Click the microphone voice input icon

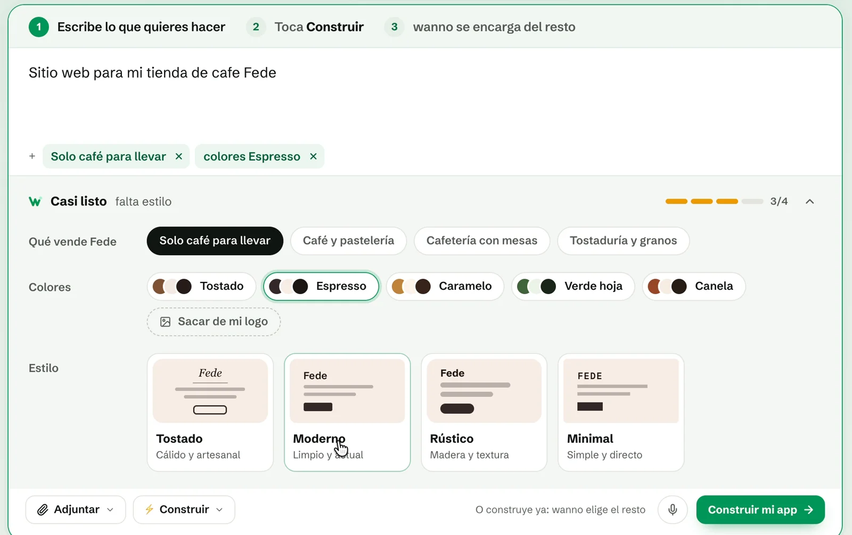click(673, 509)
